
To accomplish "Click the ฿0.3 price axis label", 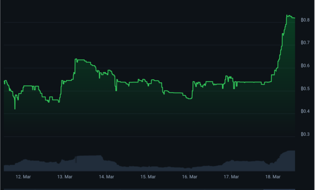I will (x=305, y=134).
